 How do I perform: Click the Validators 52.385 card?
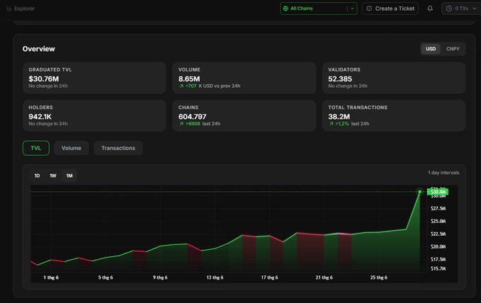point(394,78)
